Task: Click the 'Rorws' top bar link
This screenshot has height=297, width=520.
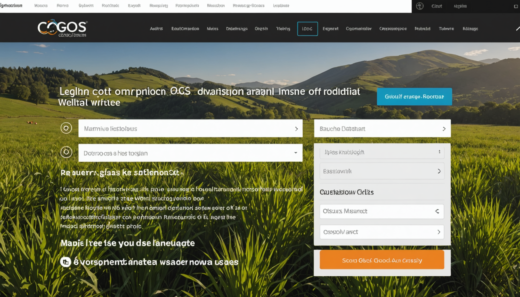Action: tap(62, 5)
